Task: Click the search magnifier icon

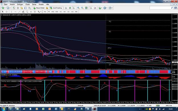Action: pos(172,8)
